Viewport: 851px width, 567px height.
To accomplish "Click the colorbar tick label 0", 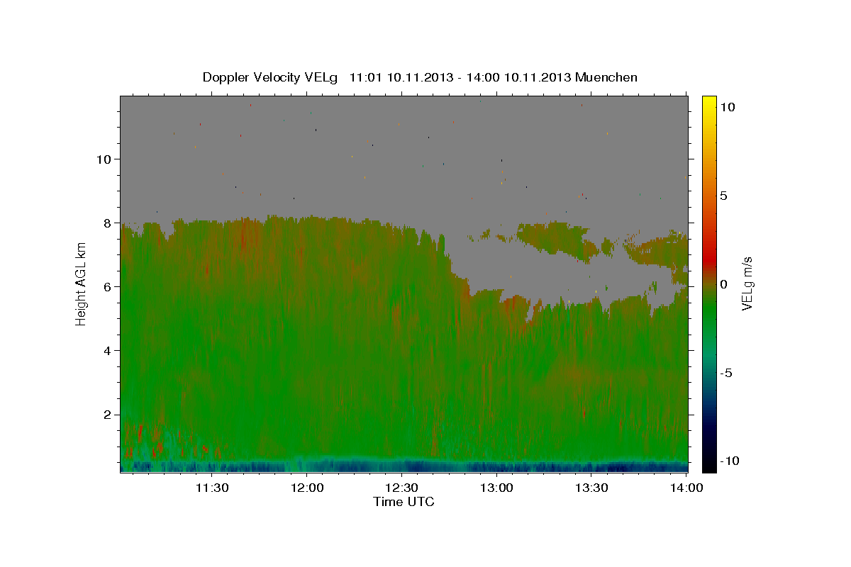I will 723,284.
